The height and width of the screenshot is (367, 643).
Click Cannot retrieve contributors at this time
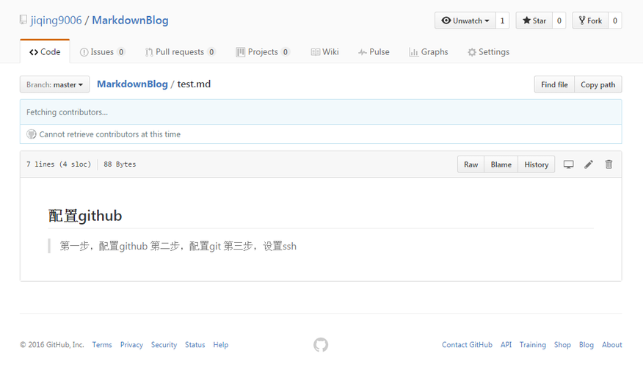pos(110,134)
